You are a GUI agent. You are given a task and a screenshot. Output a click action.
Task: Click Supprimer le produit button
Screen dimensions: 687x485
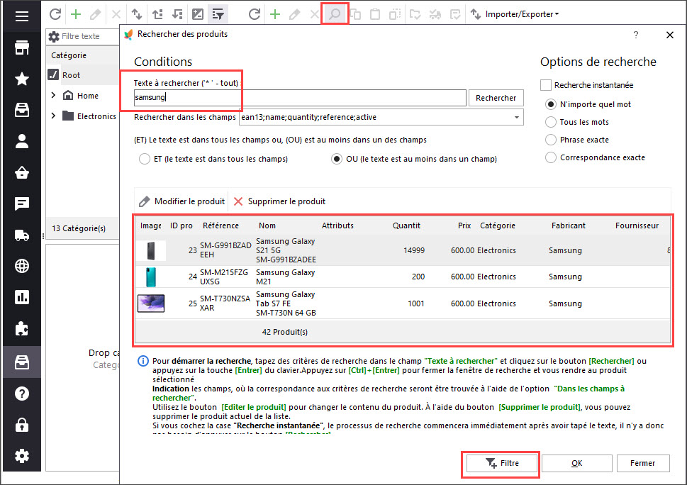tap(280, 201)
